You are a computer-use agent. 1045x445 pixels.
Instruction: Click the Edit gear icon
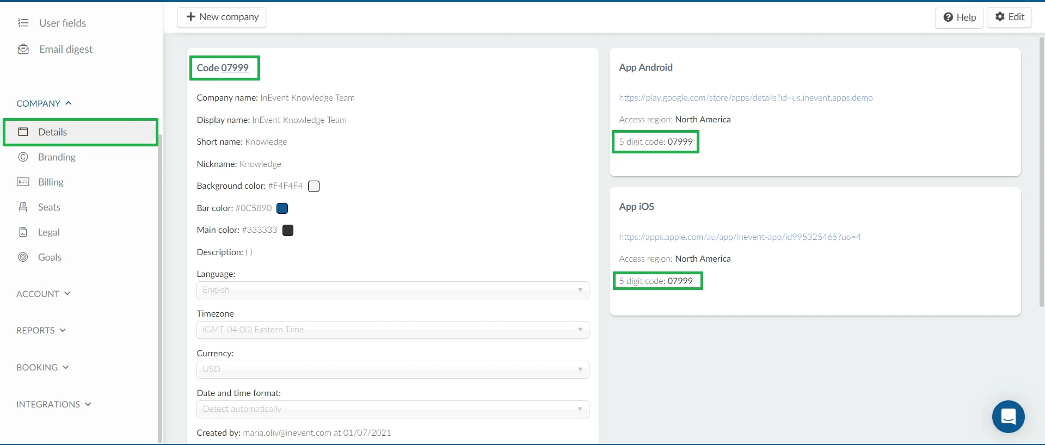(x=1000, y=16)
